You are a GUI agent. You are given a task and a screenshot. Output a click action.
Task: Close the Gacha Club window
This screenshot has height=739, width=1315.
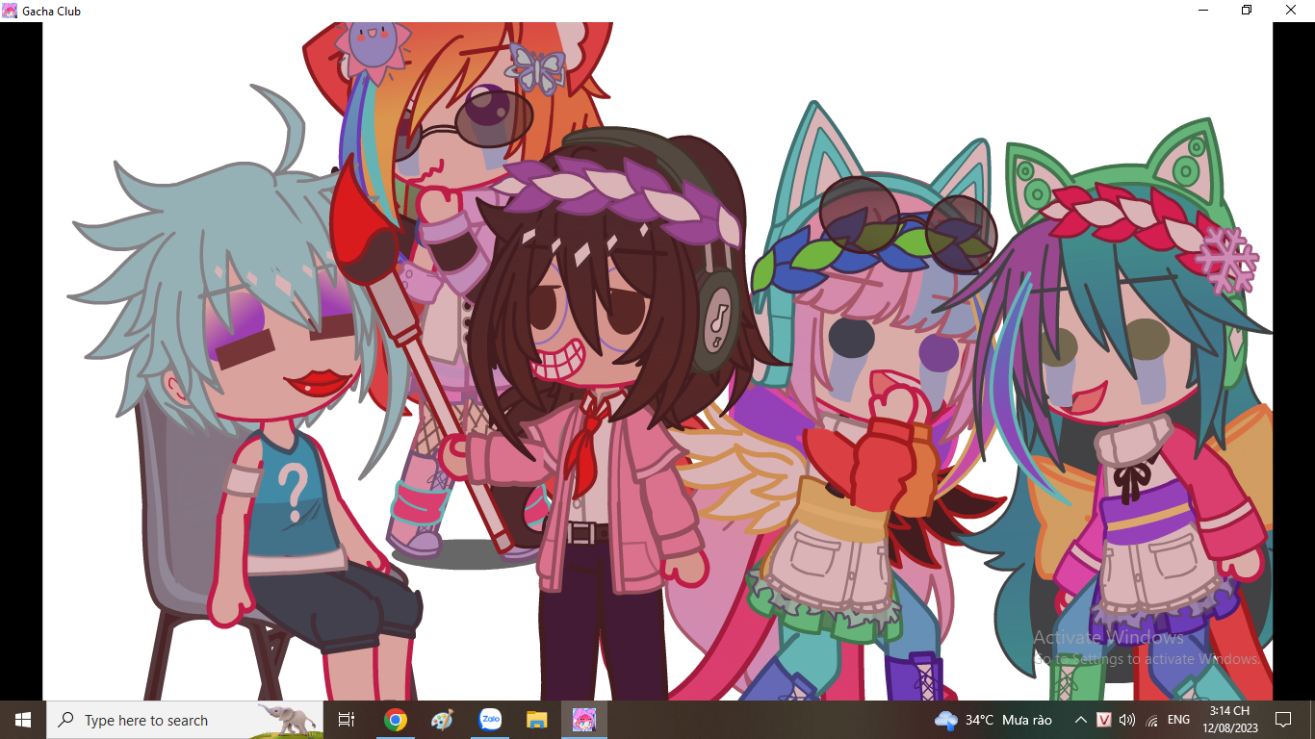coord(1292,11)
